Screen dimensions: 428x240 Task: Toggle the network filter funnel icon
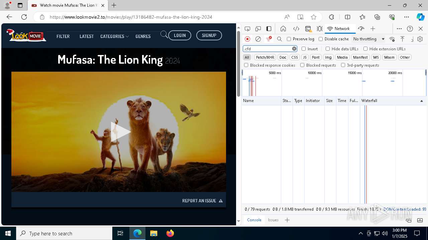[269, 39]
